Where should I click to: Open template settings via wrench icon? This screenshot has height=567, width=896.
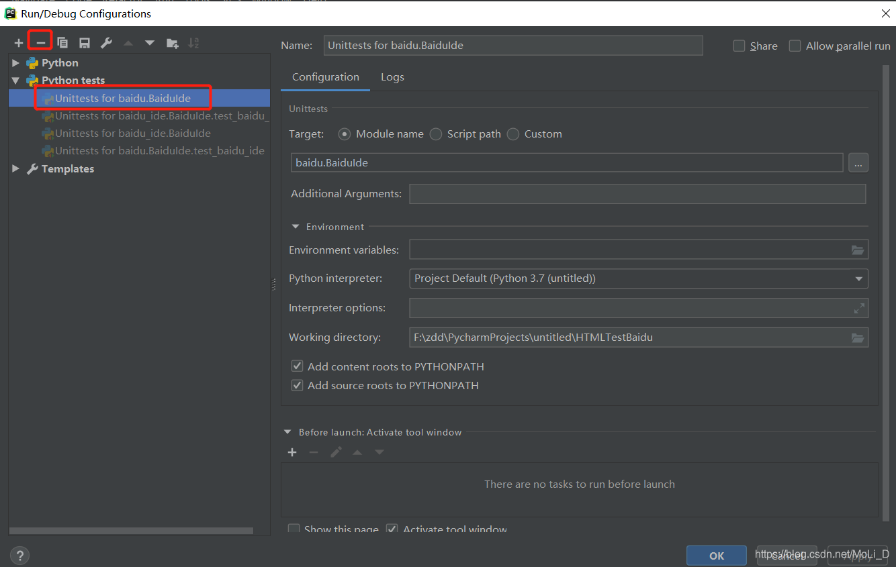106,43
